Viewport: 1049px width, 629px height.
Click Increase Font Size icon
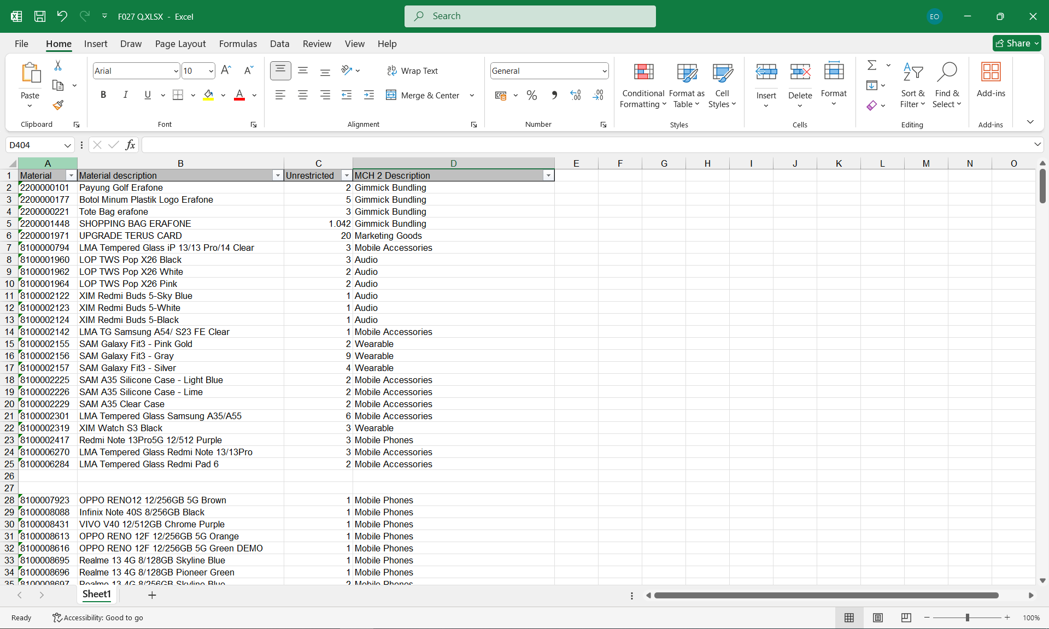point(226,70)
